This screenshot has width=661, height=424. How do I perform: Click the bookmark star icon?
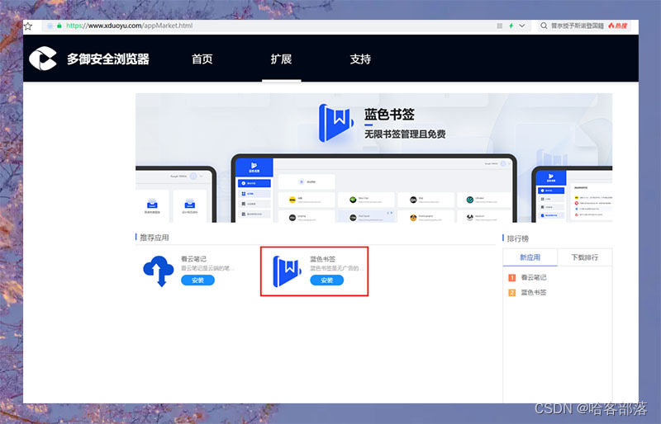(x=28, y=26)
